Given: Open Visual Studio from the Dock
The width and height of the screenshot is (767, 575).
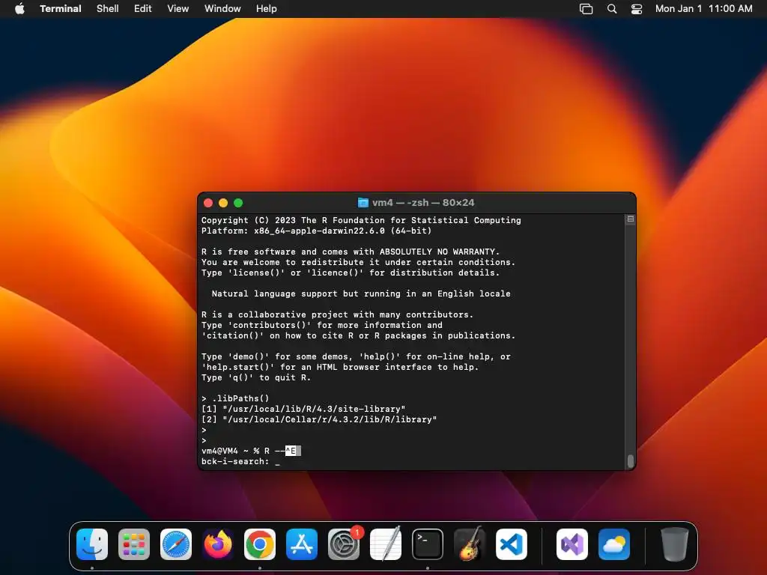Looking at the screenshot, I should click(572, 544).
